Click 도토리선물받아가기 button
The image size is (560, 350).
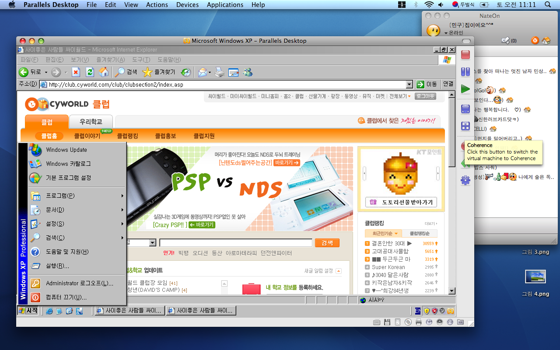tap(401, 202)
